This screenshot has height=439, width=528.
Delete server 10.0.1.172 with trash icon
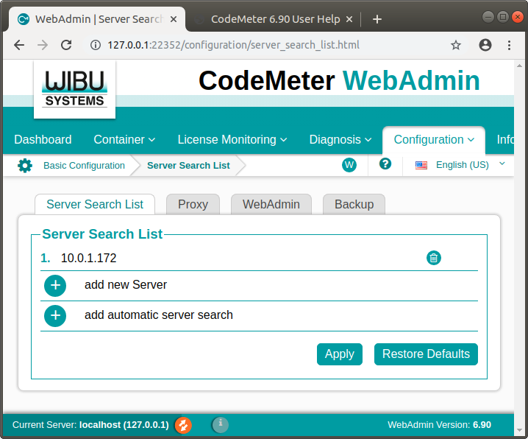pyautogui.click(x=434, y=258)
